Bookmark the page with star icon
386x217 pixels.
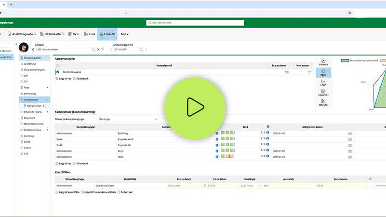350,13
